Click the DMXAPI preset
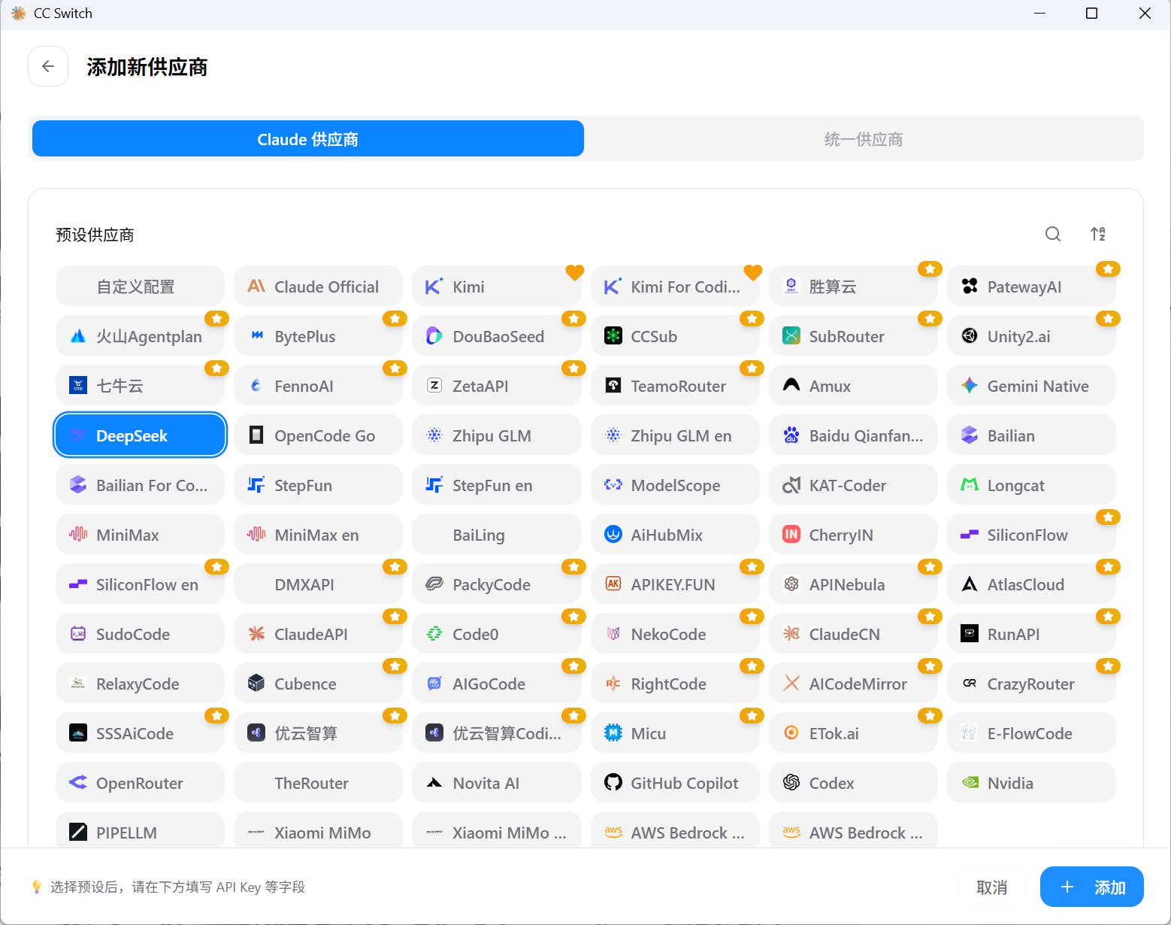 click(x=319, y=584)
